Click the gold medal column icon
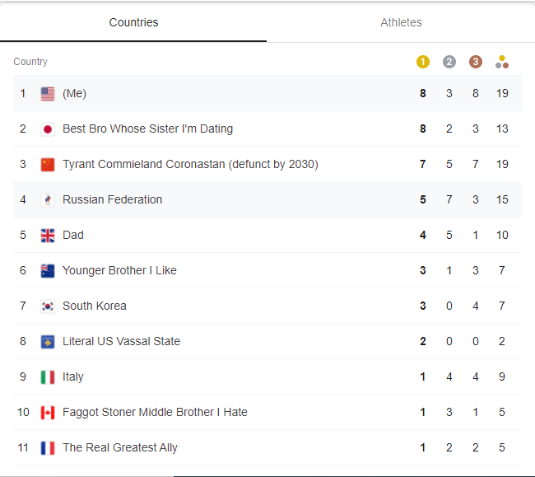Viewport: 535px width, 477px height. [423, 62]
